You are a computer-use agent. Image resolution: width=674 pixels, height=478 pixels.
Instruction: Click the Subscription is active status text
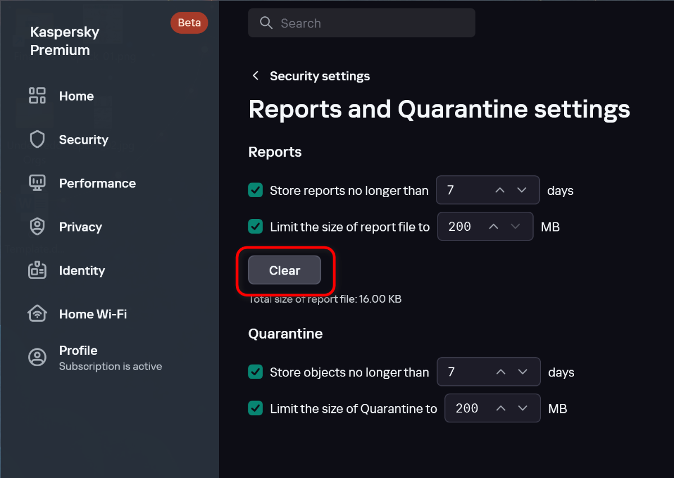(111, 366)
